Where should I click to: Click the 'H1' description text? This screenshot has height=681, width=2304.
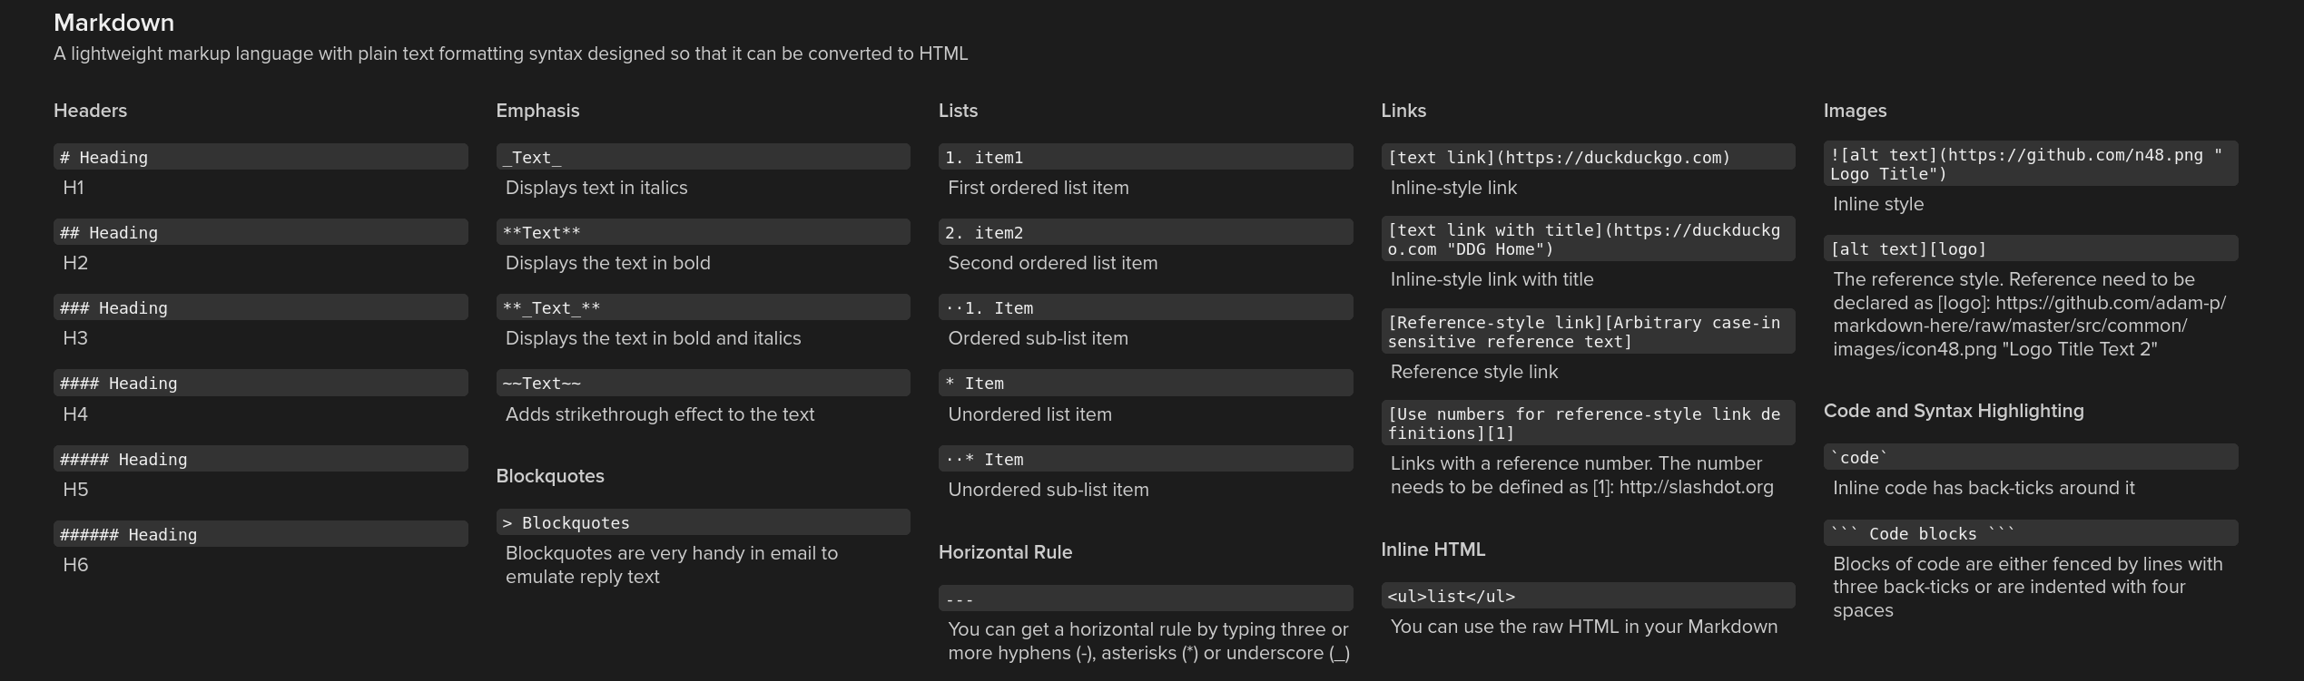coord(74,188)
